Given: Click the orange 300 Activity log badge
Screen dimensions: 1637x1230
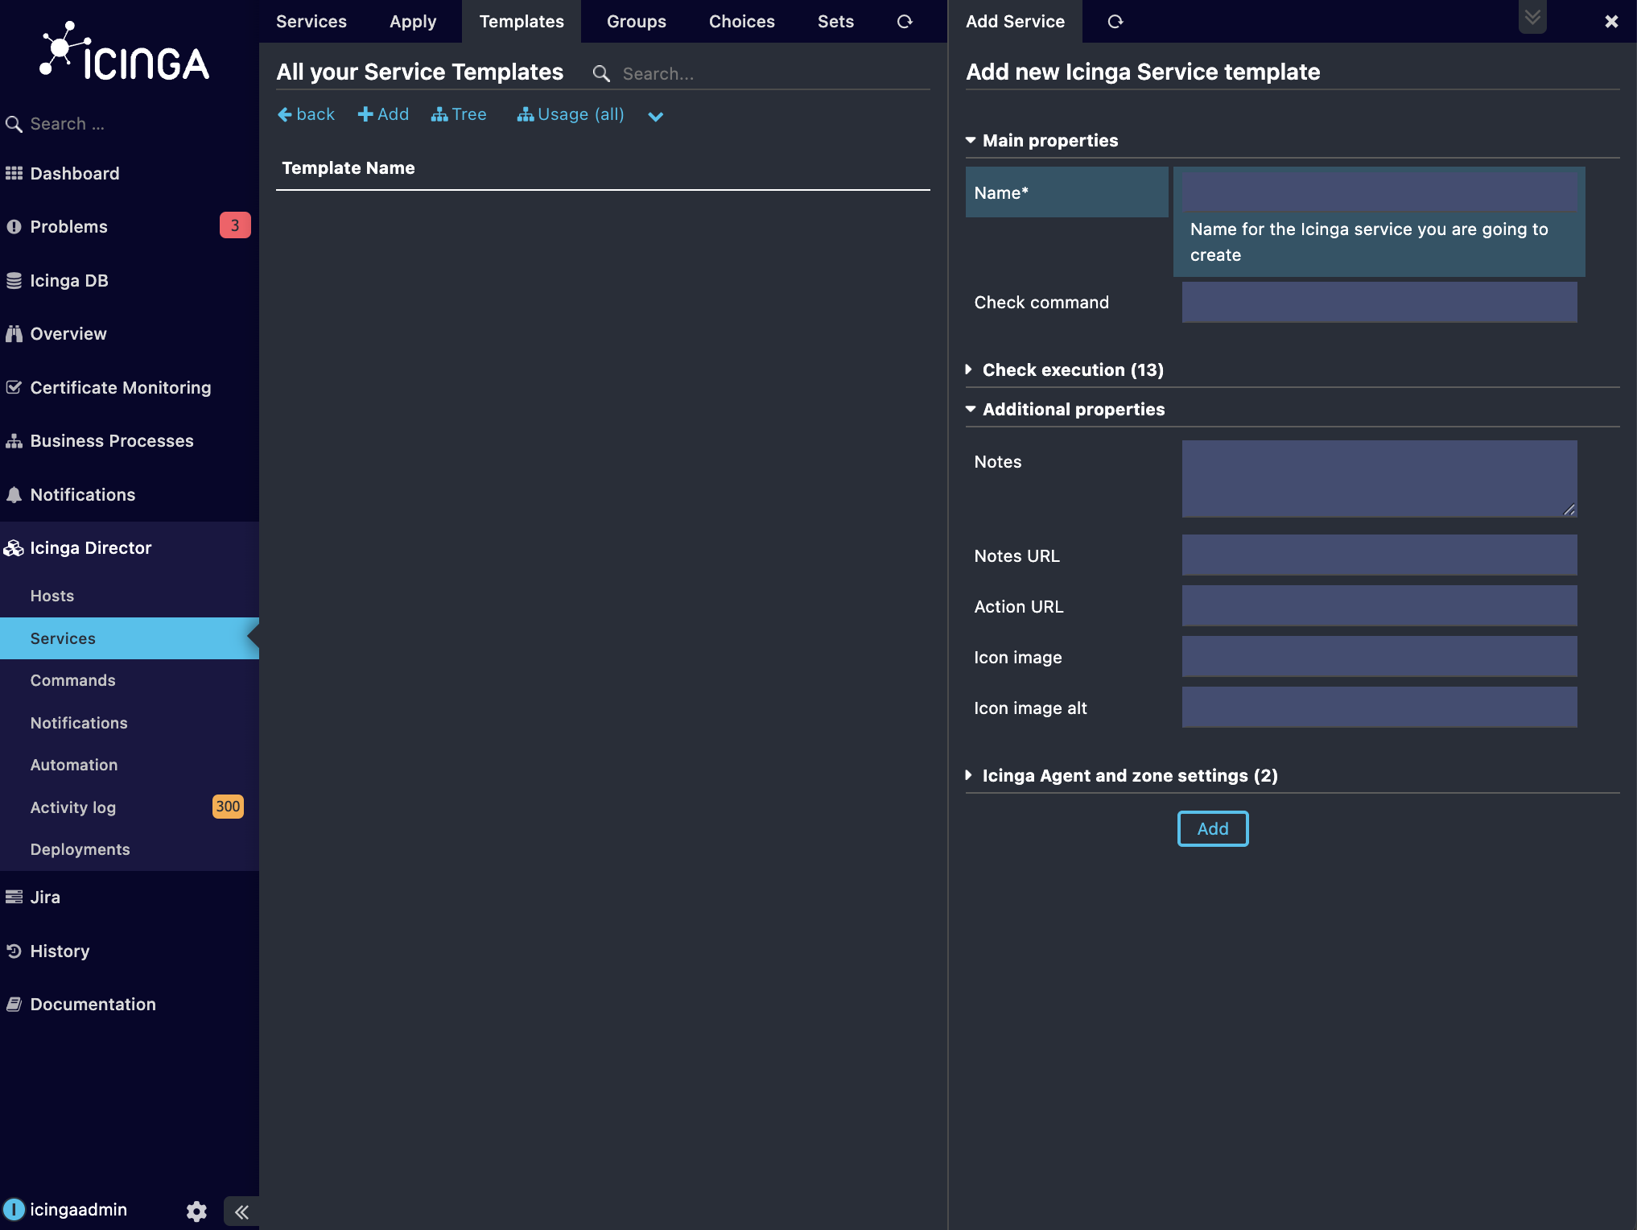Looking at the screenshot, I should pyautogui.click(x=228, y=807).
